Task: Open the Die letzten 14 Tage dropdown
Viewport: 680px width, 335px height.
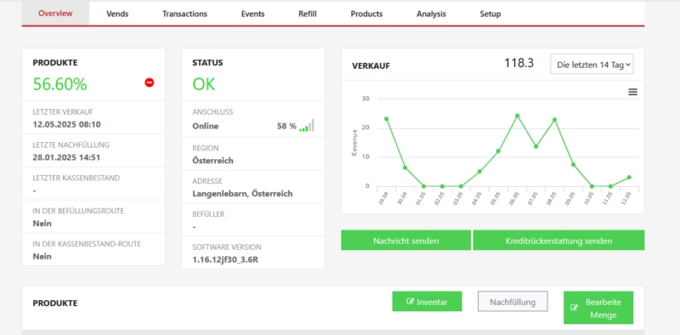Action: 592,65
